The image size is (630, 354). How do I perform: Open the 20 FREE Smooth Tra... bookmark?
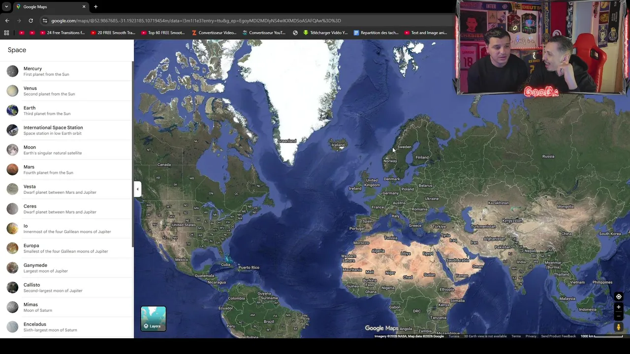point(113,33)
